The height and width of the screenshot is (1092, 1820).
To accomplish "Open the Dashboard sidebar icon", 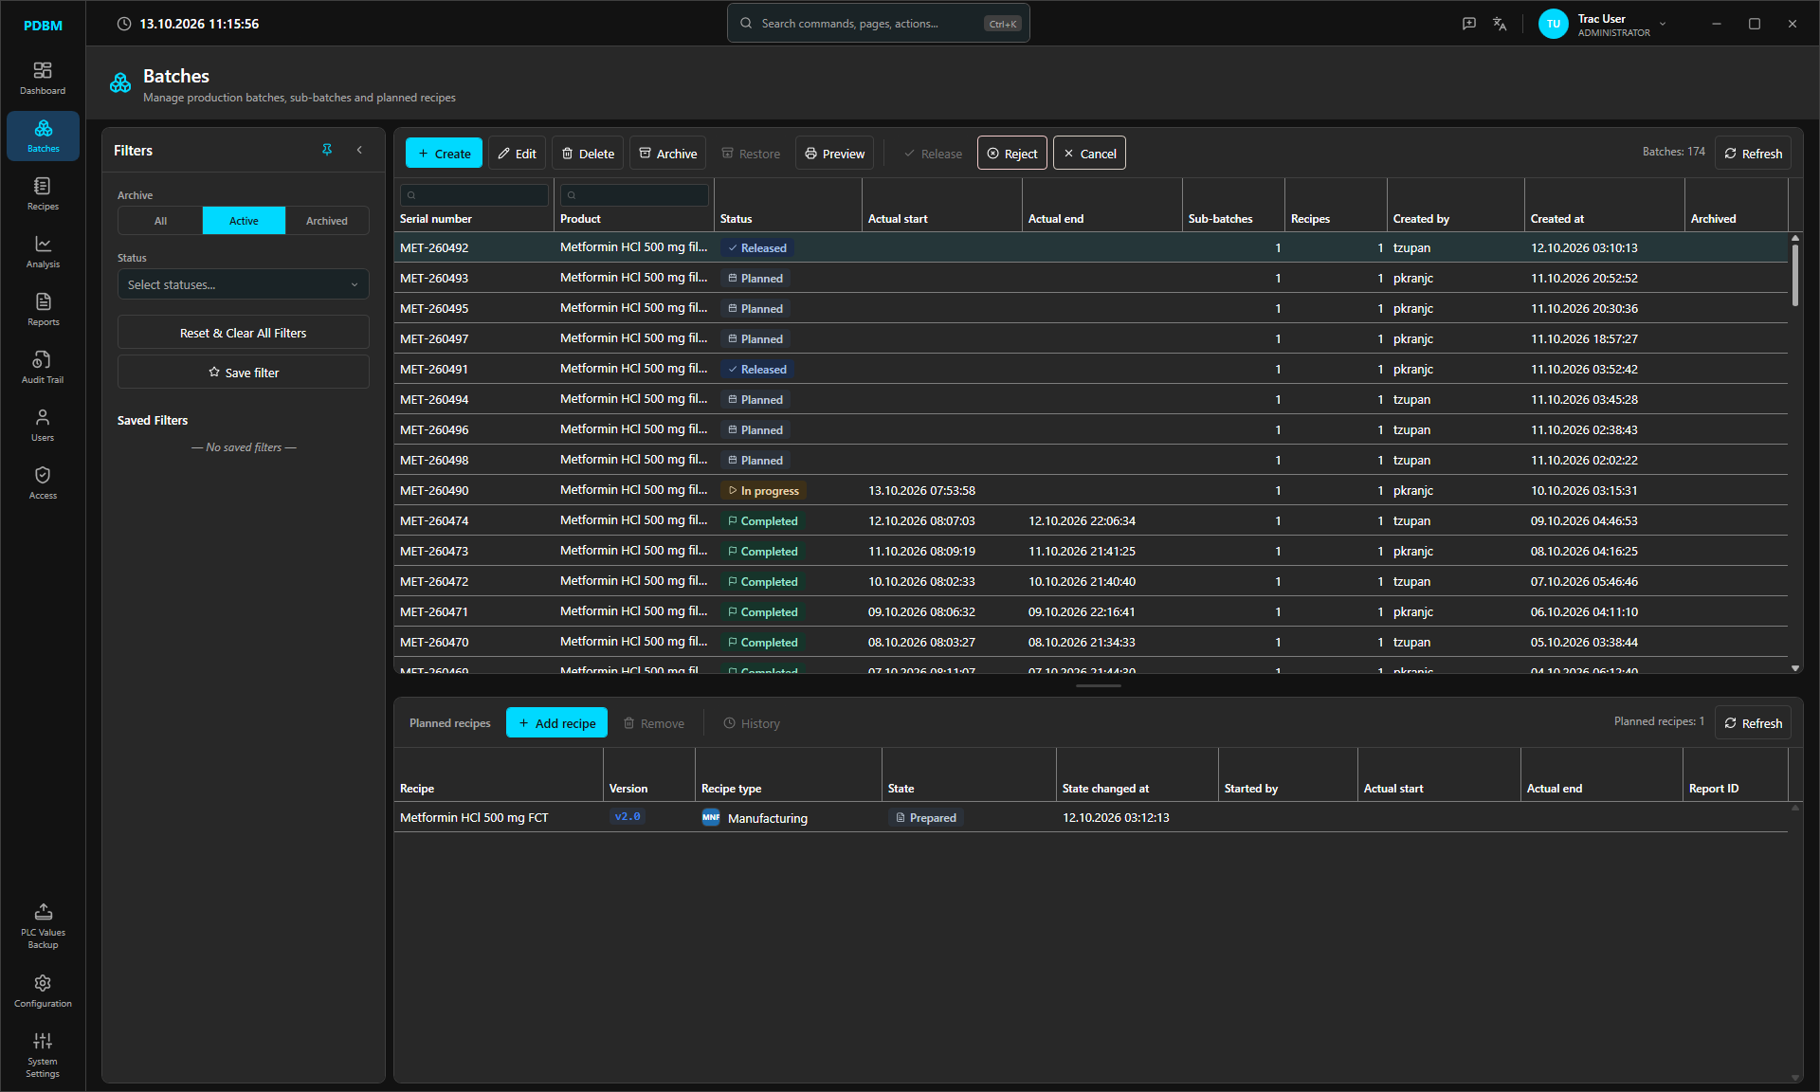I will 43,78.
